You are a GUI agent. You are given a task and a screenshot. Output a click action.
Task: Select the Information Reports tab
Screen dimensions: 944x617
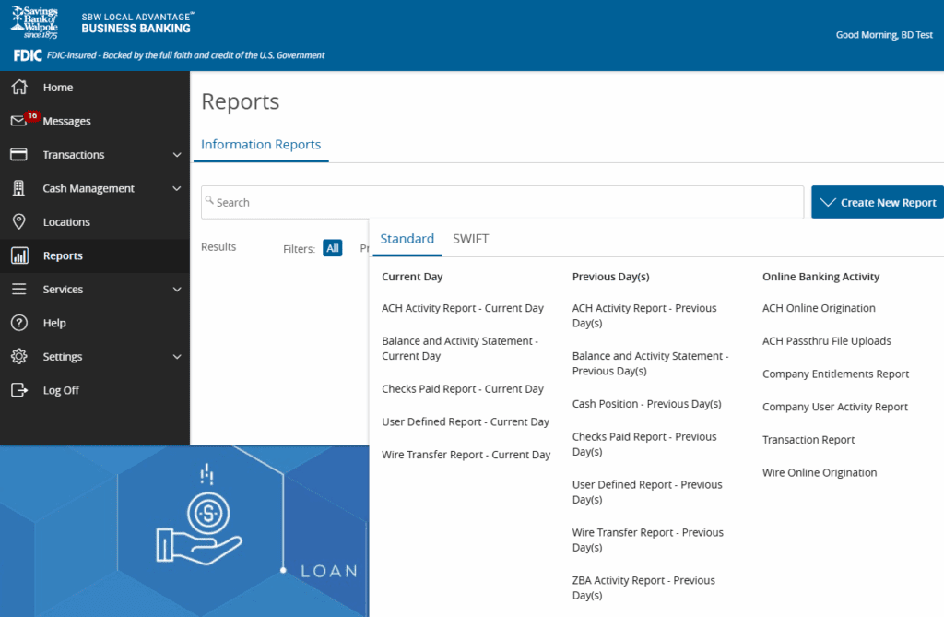[261, 145]
